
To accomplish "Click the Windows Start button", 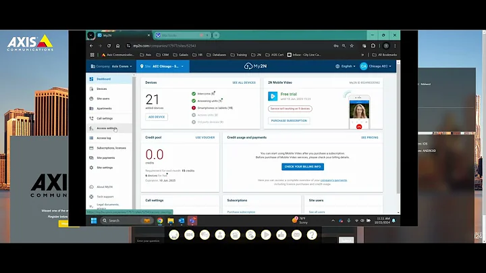I will [94, 220].
